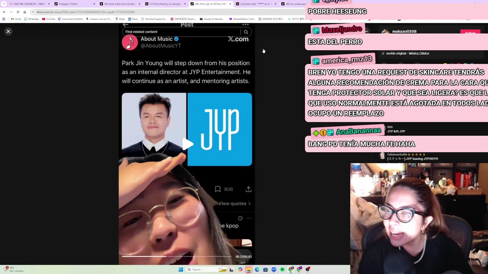The image size is (488, 274).
Task: Click the About Music profile avatar
Action: click(x=130, y=42)
